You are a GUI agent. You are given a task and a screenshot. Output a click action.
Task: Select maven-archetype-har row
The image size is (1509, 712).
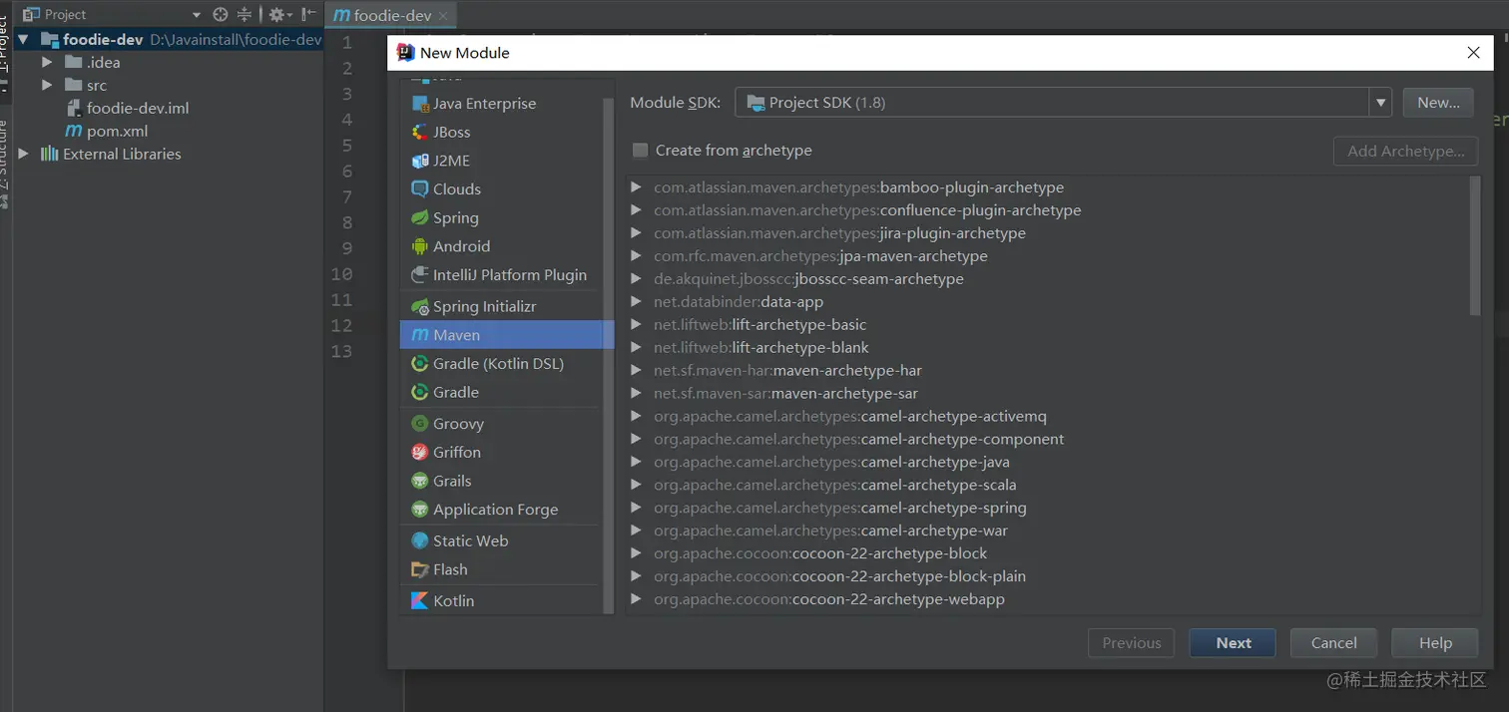(x=1048, y=371)
